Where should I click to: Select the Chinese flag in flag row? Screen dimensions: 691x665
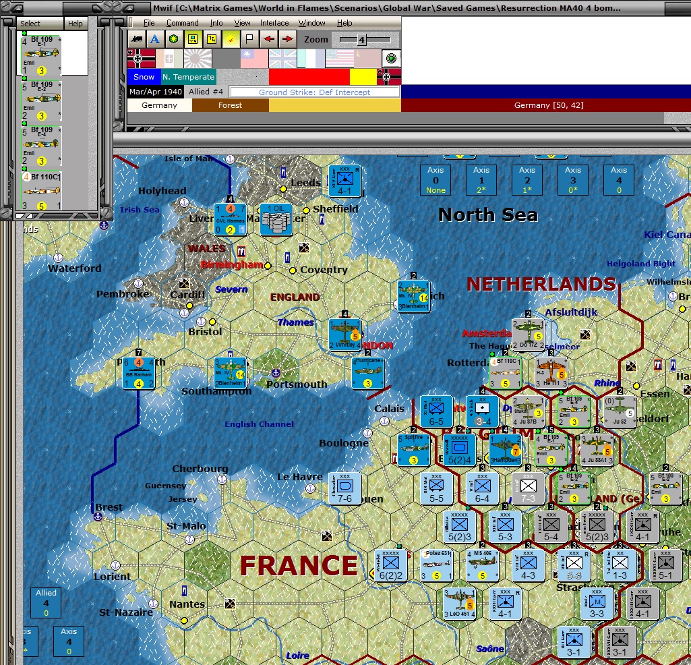click(254, 58)
